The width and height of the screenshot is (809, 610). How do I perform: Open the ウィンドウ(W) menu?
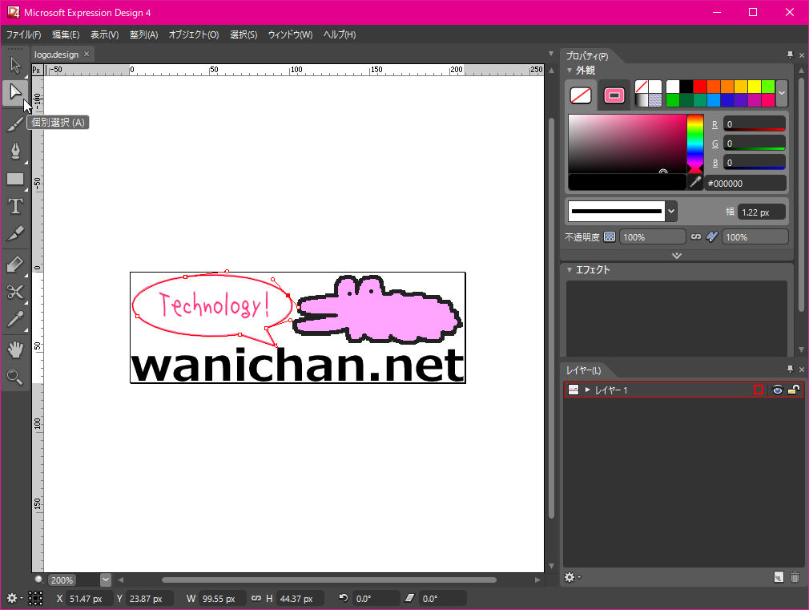click(290, 34)
